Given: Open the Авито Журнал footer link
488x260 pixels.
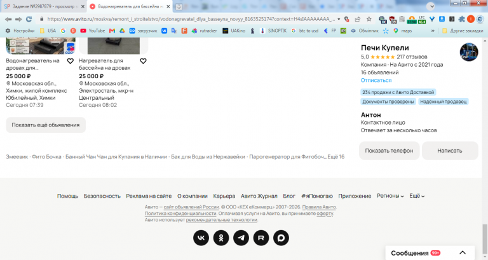Looking at the screenshot, I should click(259, 196).
